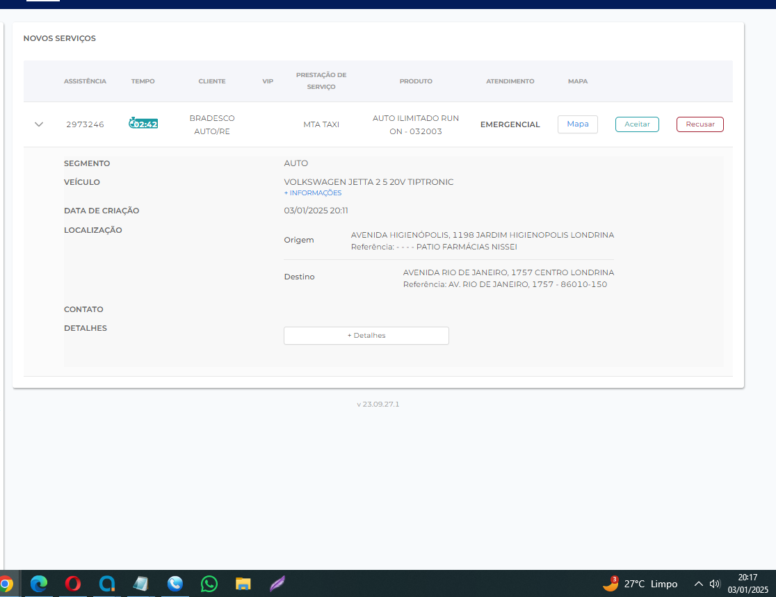Image resolution: width=776 pixels, height=597 pixels.
Task: Open File Explorer folder icon
Action: tap(243, 584)
